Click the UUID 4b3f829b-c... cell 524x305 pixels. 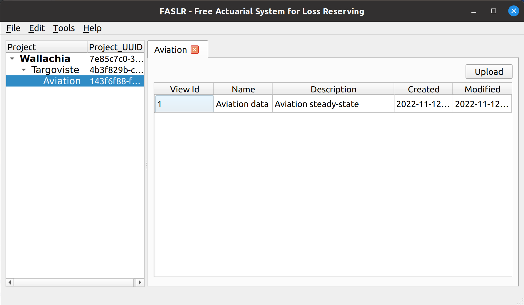pyautogui.click(x=116, y=70)
